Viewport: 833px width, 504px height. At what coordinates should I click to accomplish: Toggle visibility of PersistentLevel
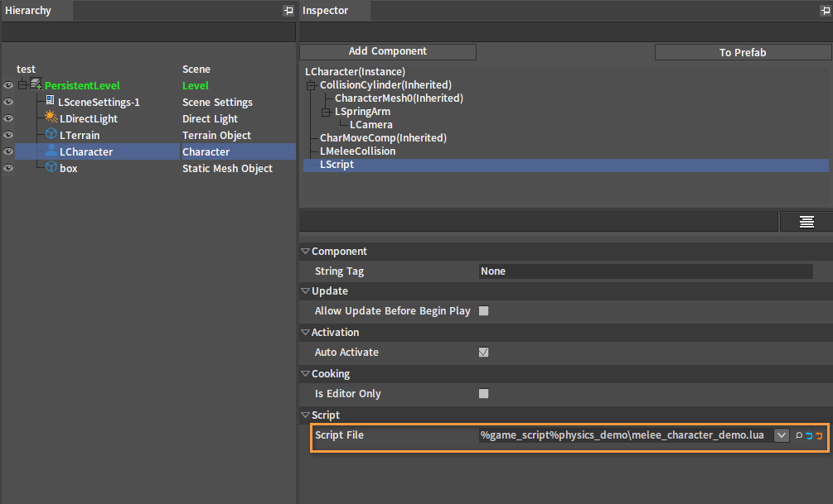[8, 85]
